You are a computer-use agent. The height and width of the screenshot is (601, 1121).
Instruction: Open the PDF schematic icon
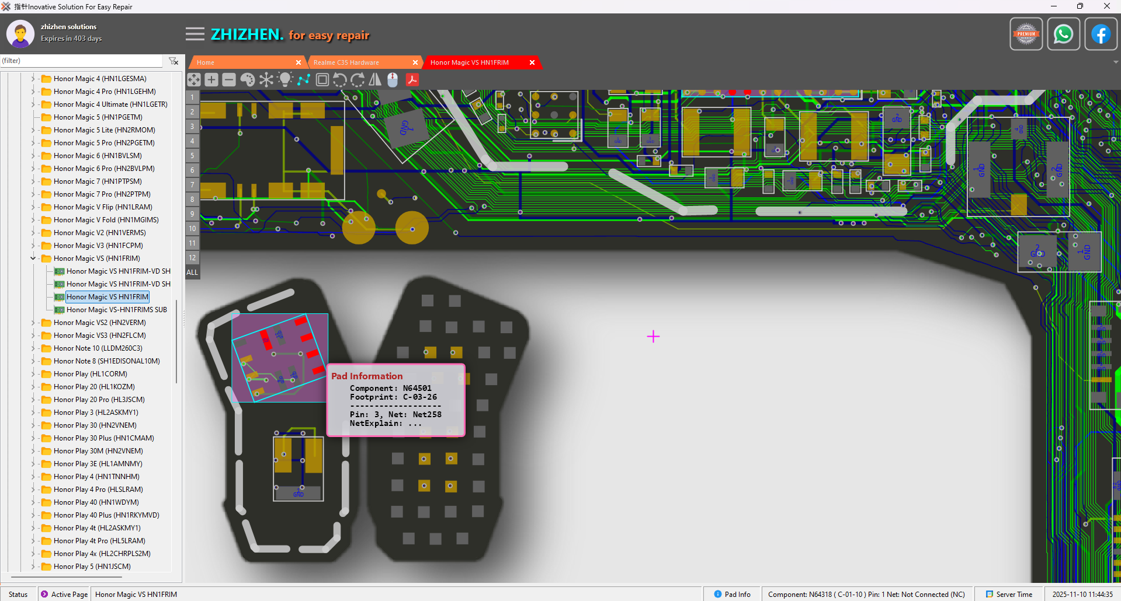point(412,80)
